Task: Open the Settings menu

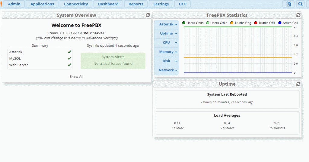Action: [161, 4]
